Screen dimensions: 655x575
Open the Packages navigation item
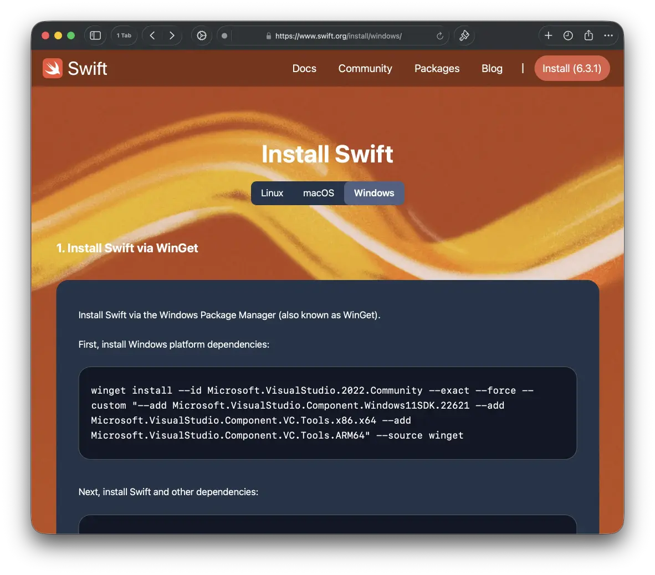(437, 69)
